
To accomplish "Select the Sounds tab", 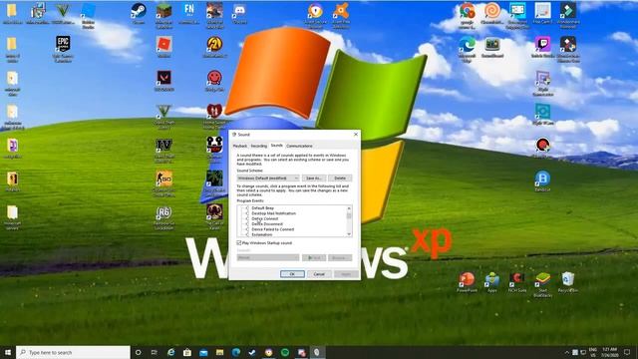I will tap(277, 146).
